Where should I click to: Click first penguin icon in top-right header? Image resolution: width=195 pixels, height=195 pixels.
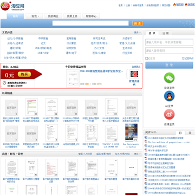(x=174, y=5)
